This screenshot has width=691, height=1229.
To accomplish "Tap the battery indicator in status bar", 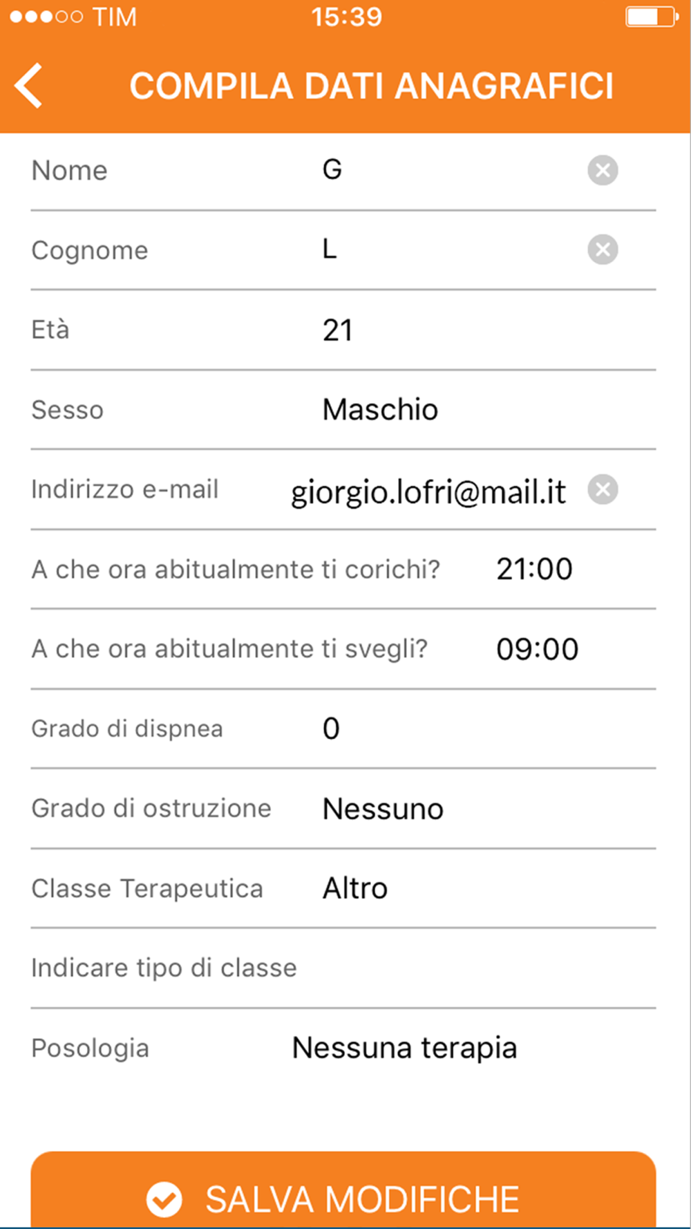I will (x=652, y=17).
